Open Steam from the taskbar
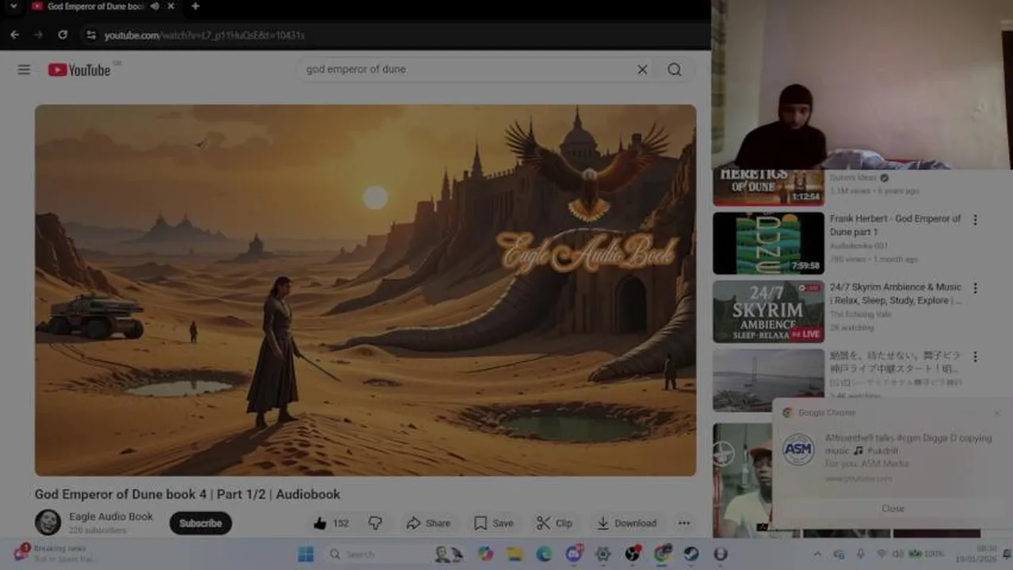 [691, 554]
